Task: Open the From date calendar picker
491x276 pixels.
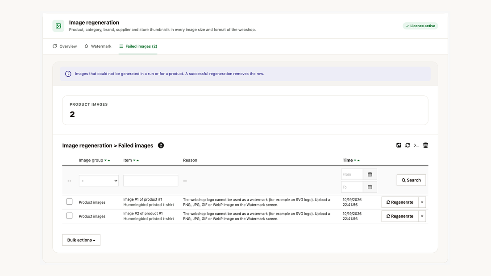Action: pyautogui.click(x=370, y=174)
